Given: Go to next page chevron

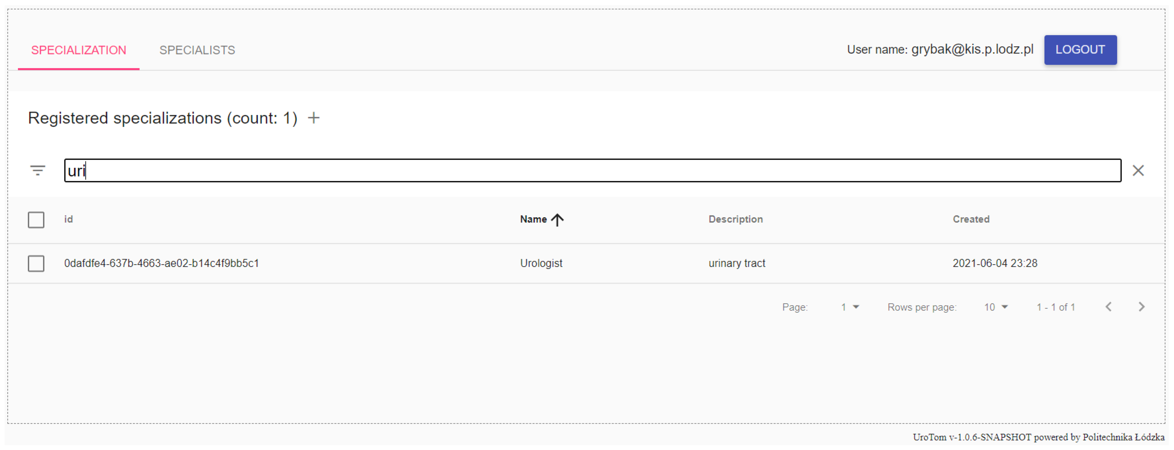Looking at the screenshot, I should (x=1141, y=307).
